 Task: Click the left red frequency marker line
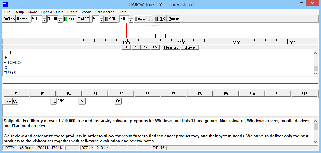tap(115, 31)
